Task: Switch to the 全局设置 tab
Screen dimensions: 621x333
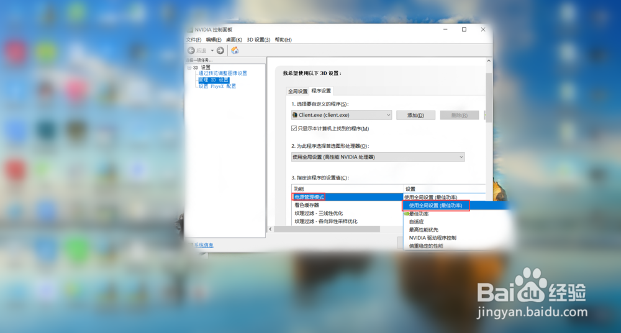Action: point(298,91)
